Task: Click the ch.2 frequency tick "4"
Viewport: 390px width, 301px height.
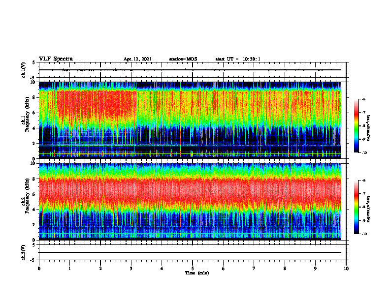Action: (34, 210)
